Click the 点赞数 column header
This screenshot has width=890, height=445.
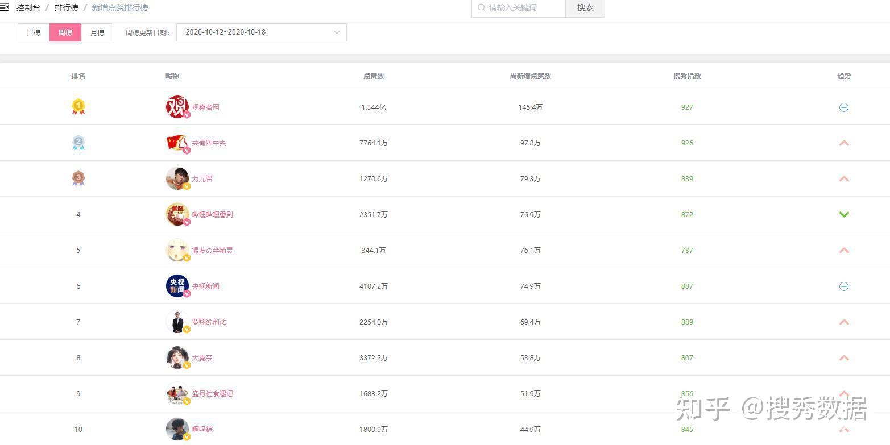pos(374,76)
